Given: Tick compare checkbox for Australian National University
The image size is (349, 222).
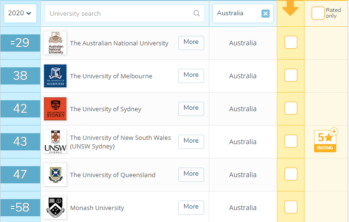Looking at the screenshot, I should click(x=291, y=42).
